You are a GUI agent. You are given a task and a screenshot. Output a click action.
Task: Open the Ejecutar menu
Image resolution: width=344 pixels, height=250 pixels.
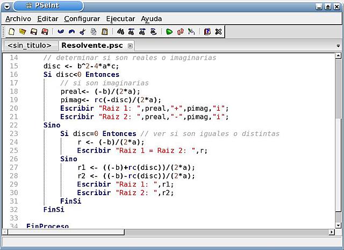[120, 19]
